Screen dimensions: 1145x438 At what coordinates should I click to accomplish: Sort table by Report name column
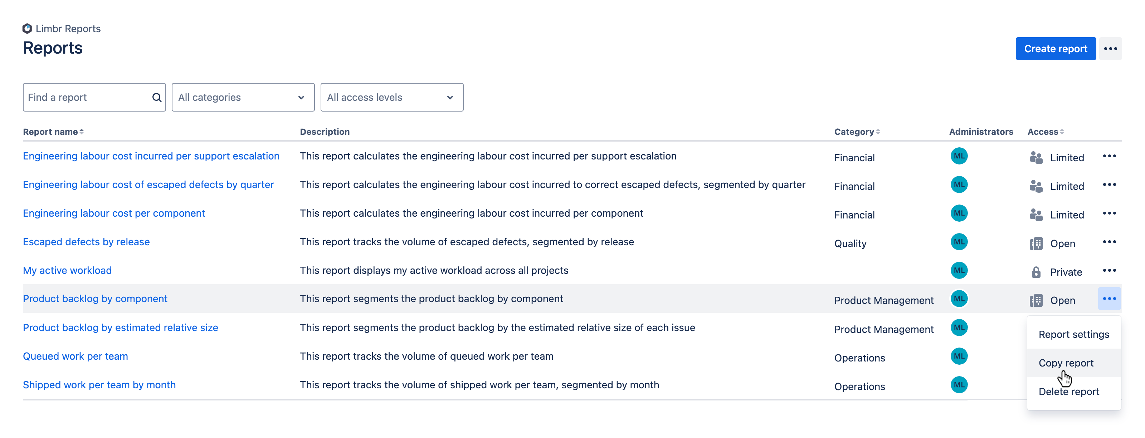pyautogui.click(x=53, y=132)
